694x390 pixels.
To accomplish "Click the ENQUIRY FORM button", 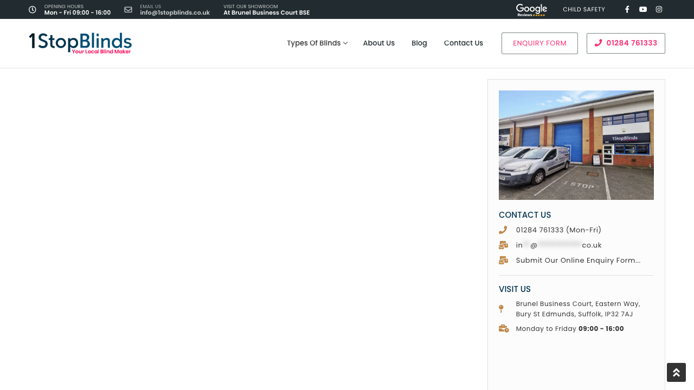I will (539, 43).
